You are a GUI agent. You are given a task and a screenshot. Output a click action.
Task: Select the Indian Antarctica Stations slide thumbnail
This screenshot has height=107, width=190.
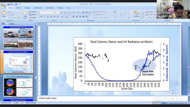[18, 37]
